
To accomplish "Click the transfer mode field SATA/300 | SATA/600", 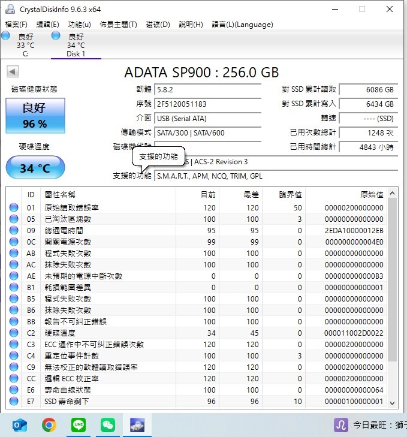I will 207,133.
